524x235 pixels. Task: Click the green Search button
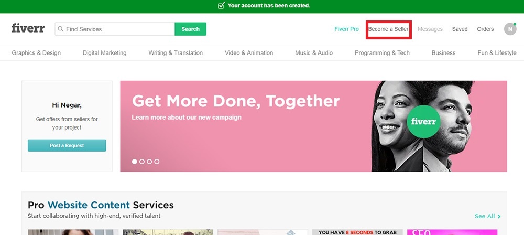(x=191, y=29)
